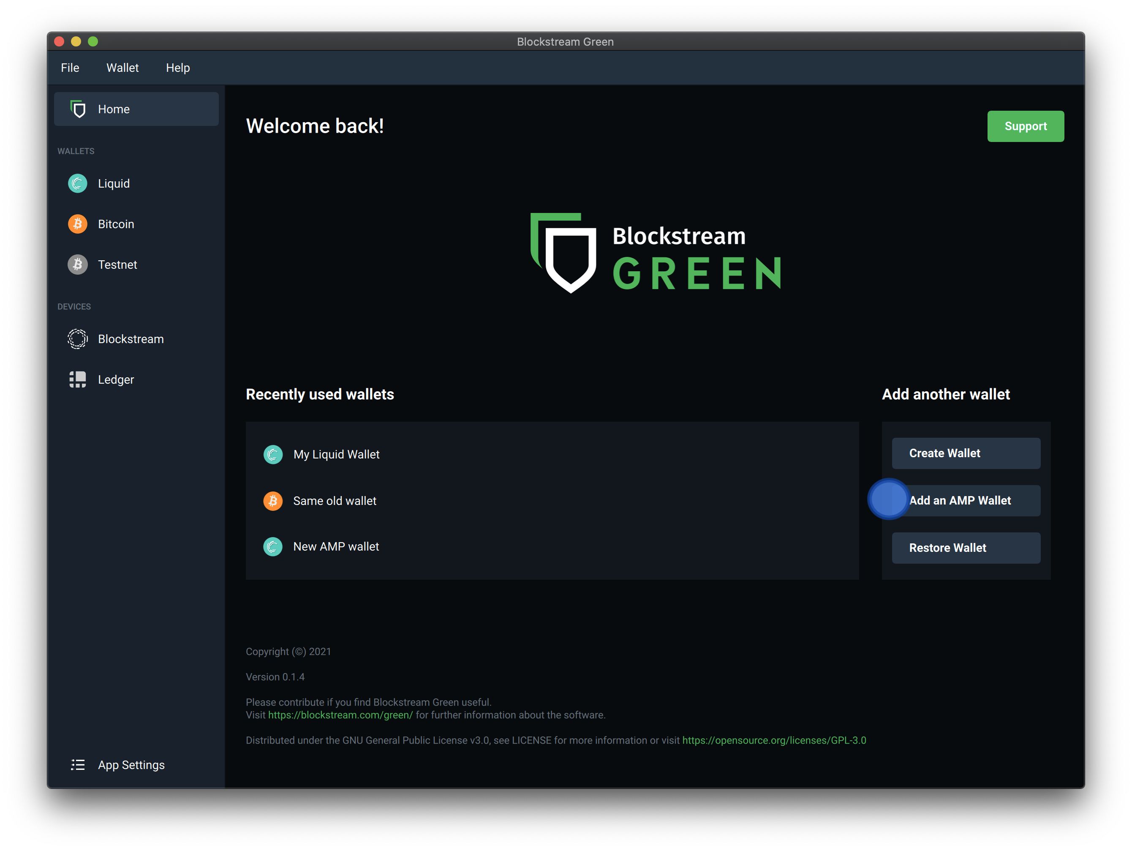Click the grey Testnet coin icon
The image size is (1132, 851).
point(78,265)
